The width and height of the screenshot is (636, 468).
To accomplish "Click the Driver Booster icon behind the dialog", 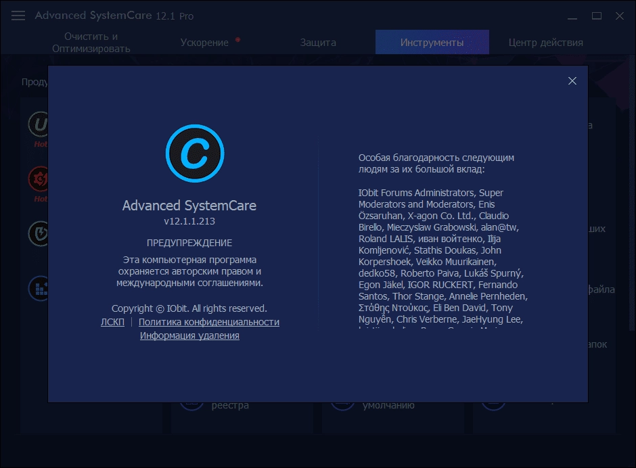I will (38, 179).
